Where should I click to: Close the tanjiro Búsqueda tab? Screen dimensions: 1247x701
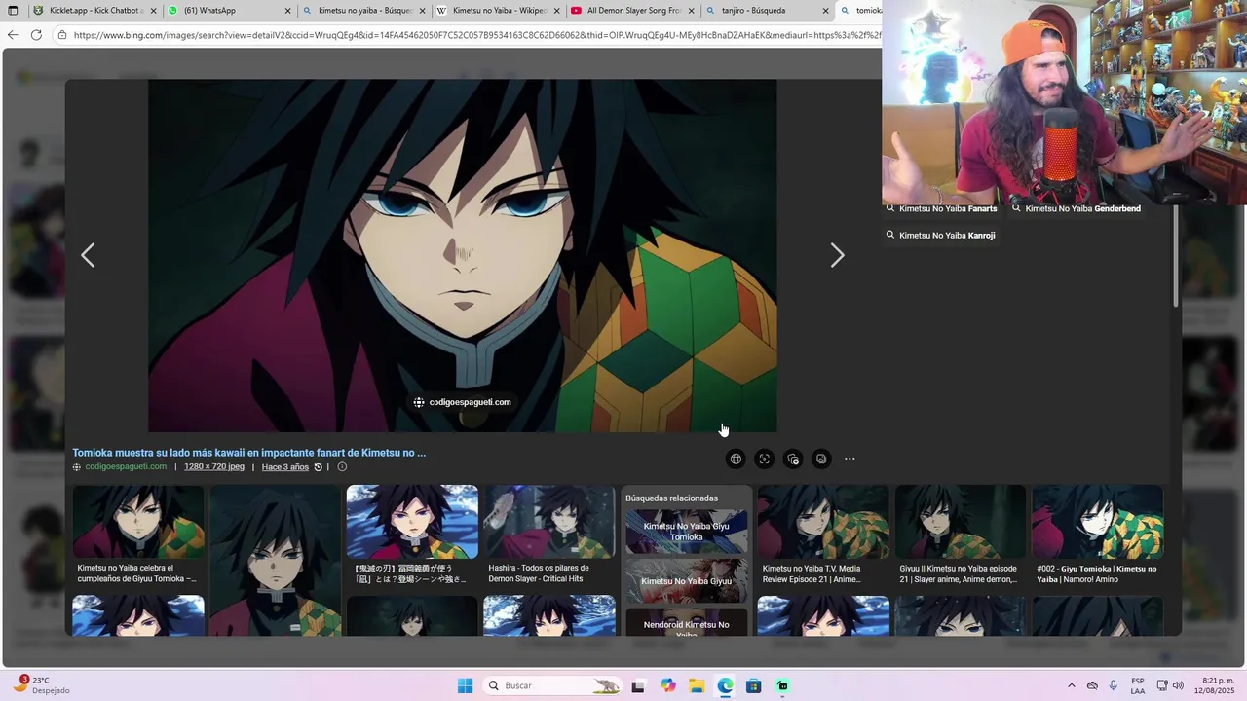click(825, 11)
